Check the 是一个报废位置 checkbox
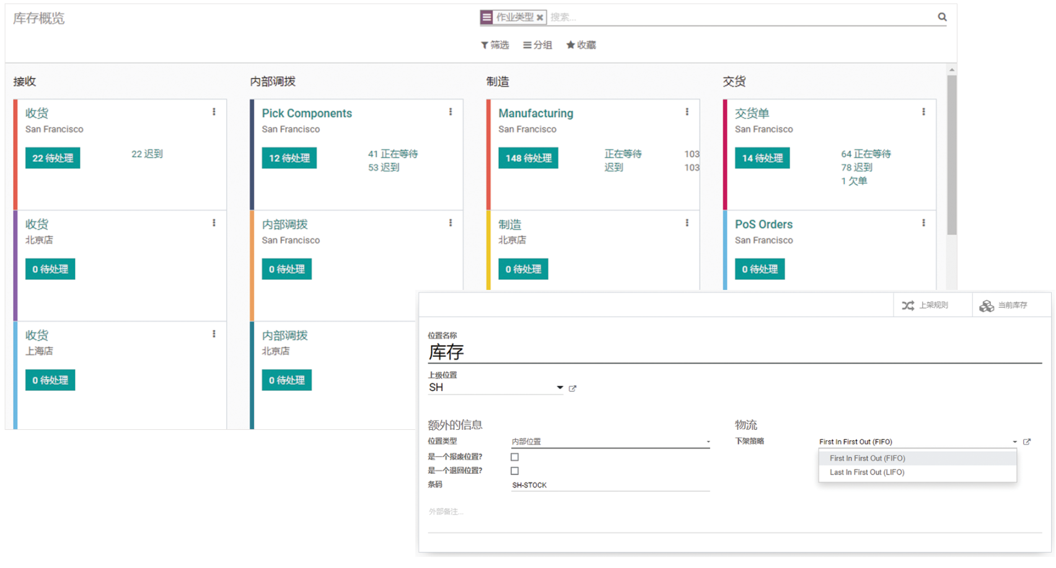Screen dimensions: 1056x568 [514, 457]
